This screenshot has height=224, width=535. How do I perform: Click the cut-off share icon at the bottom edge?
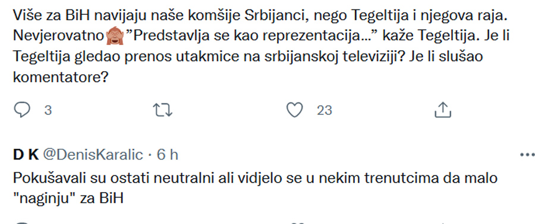pyautogui.click(x=443, y=223)
